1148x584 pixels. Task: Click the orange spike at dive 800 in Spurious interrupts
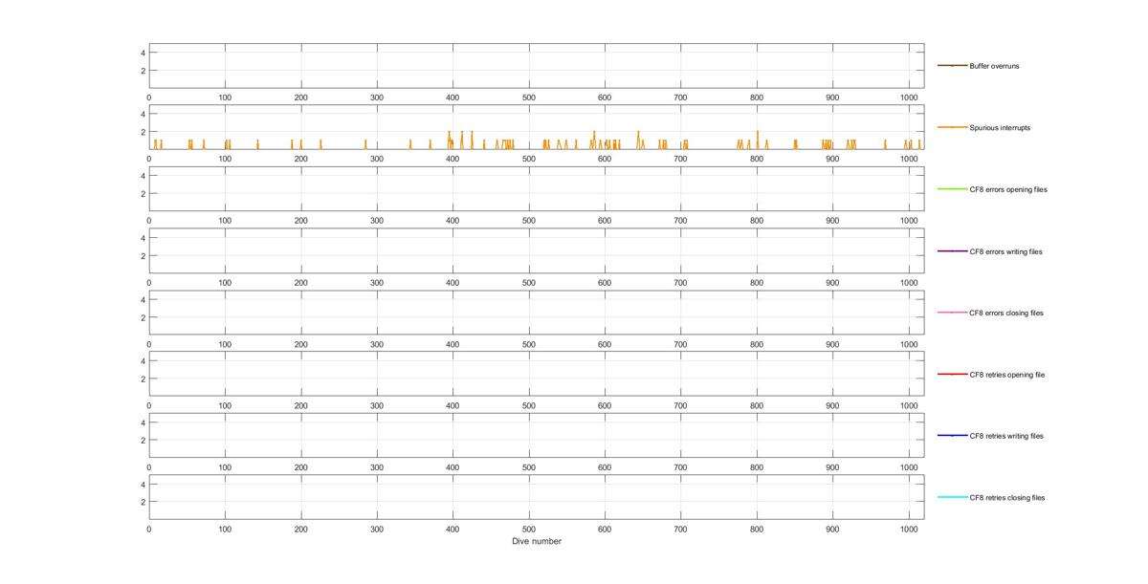coord(758,140)
